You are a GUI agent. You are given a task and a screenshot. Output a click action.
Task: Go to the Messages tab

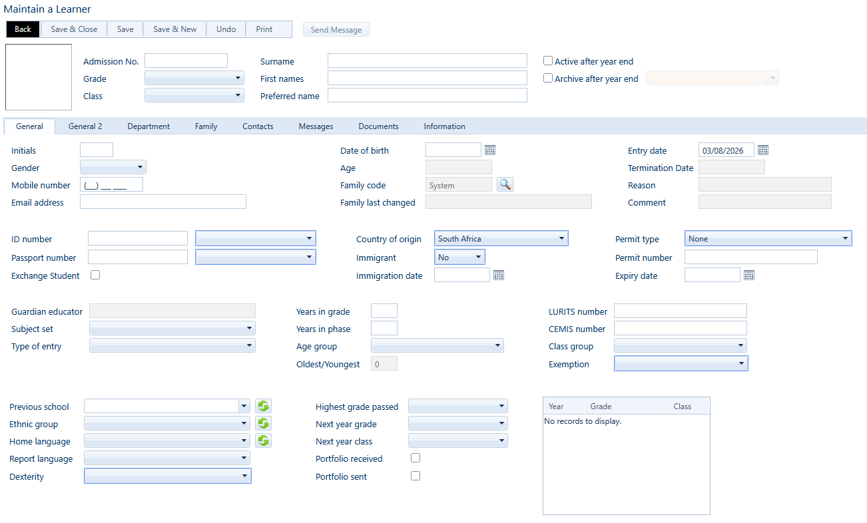pos(316,126)
